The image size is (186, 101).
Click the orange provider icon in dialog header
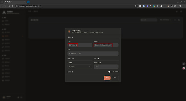click(x=69, y=32)
